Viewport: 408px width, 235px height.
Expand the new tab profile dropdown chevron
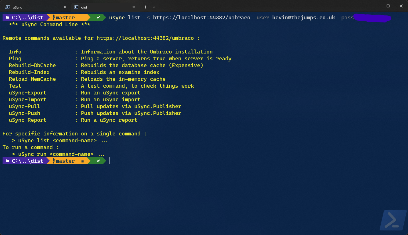154,7
